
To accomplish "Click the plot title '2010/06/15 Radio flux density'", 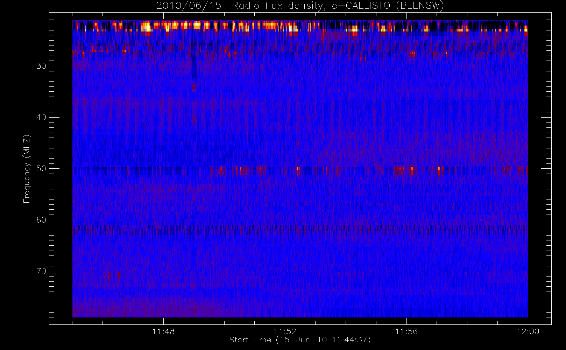I will 239,6.
